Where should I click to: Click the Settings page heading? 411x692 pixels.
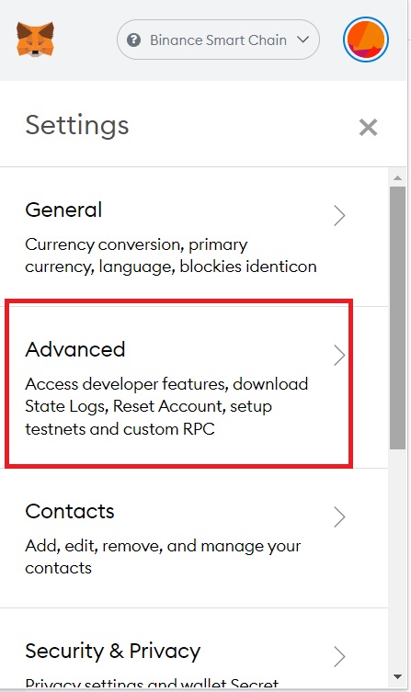tap(77, 125)
